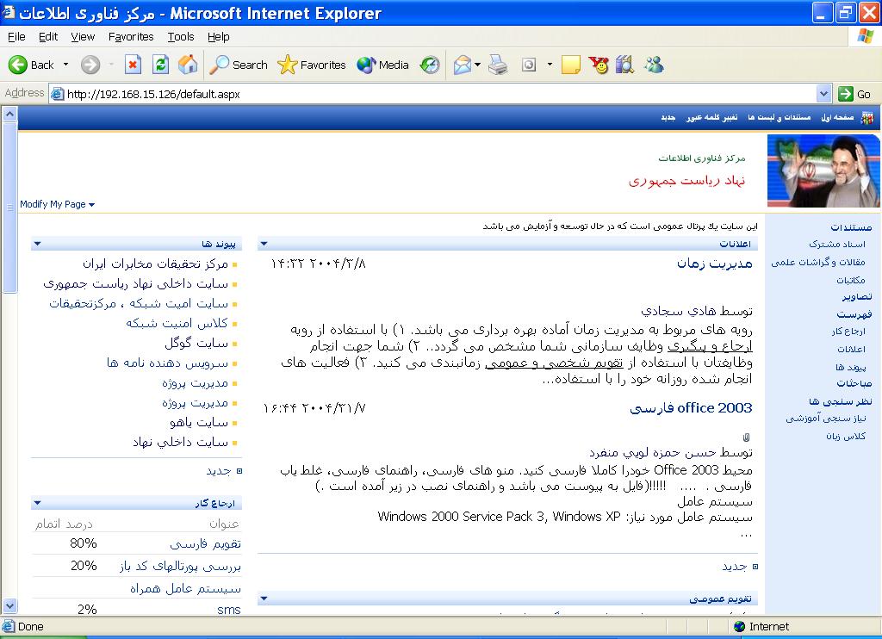Open the مديريت زمان announcement
882x639 pixels.
(714, 264)
